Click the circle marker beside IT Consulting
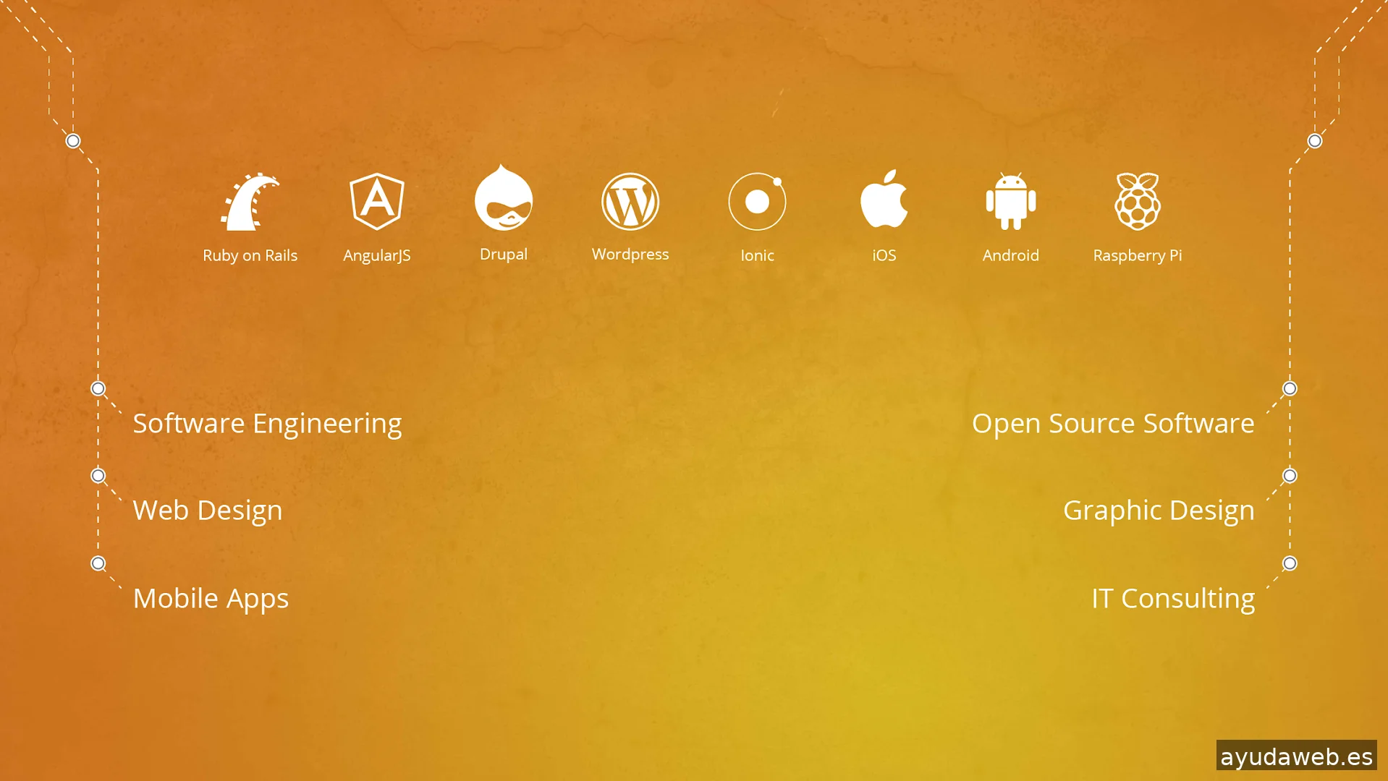 click(x=1290, y=563)
